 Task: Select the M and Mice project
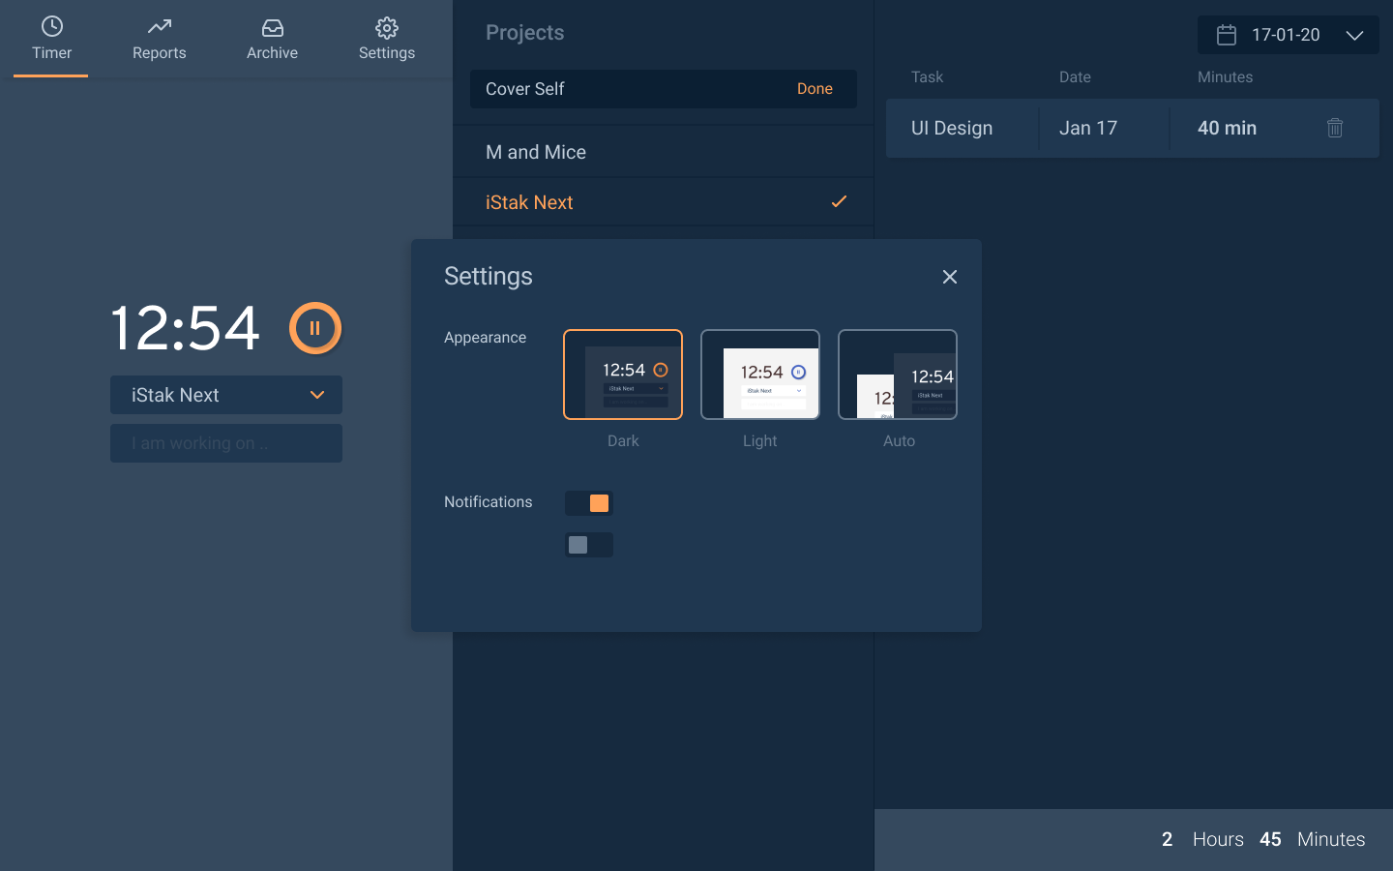(x=663, y=152)
